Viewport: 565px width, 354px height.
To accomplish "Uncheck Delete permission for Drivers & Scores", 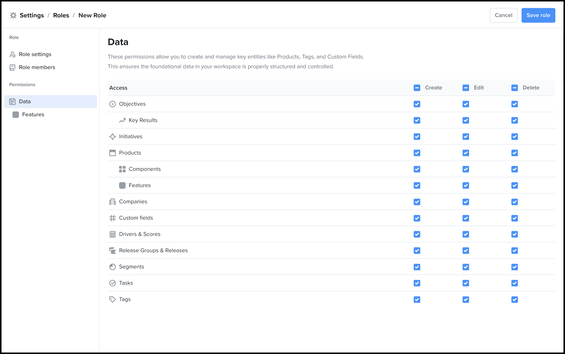I will click(x=514, y=234).
